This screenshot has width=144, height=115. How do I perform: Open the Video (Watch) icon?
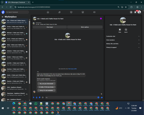pyautogui.click(x=71, y=12)
